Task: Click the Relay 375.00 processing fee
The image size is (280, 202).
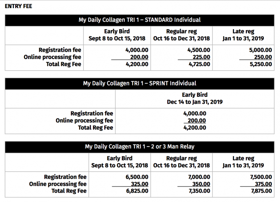Action: click(263, 184)
